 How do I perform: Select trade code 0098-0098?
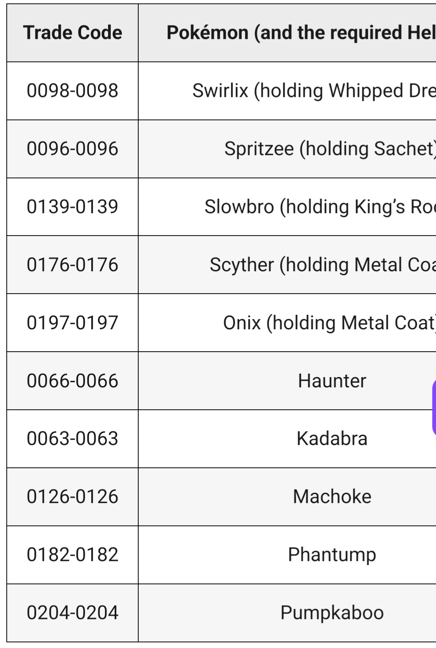pyautogui.click(x=72, y=91)
